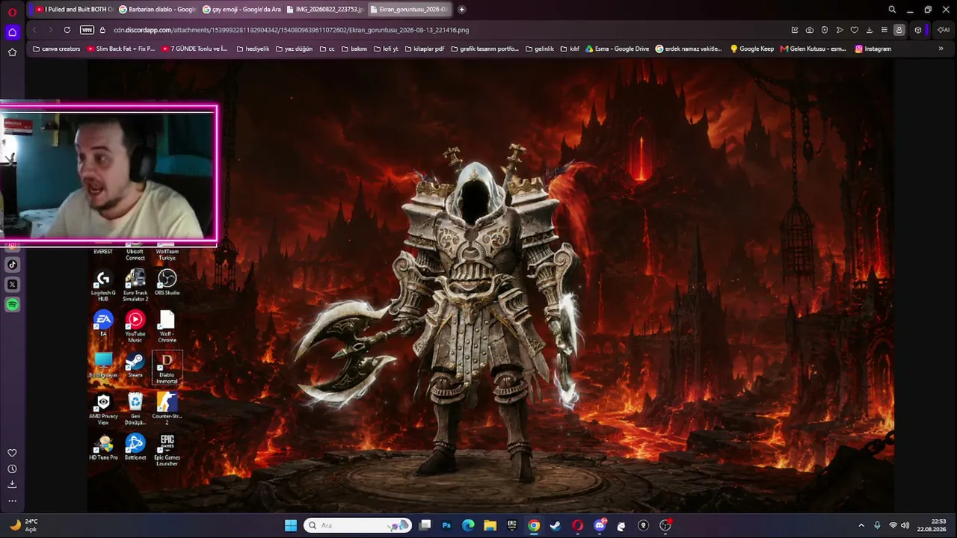Open Spotify in the Opera sidebar

click(x=12, y=305)
